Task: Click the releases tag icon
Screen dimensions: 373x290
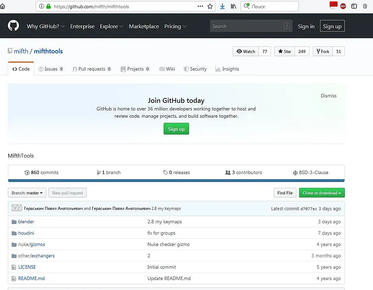Action: click(x=165, y=173)
